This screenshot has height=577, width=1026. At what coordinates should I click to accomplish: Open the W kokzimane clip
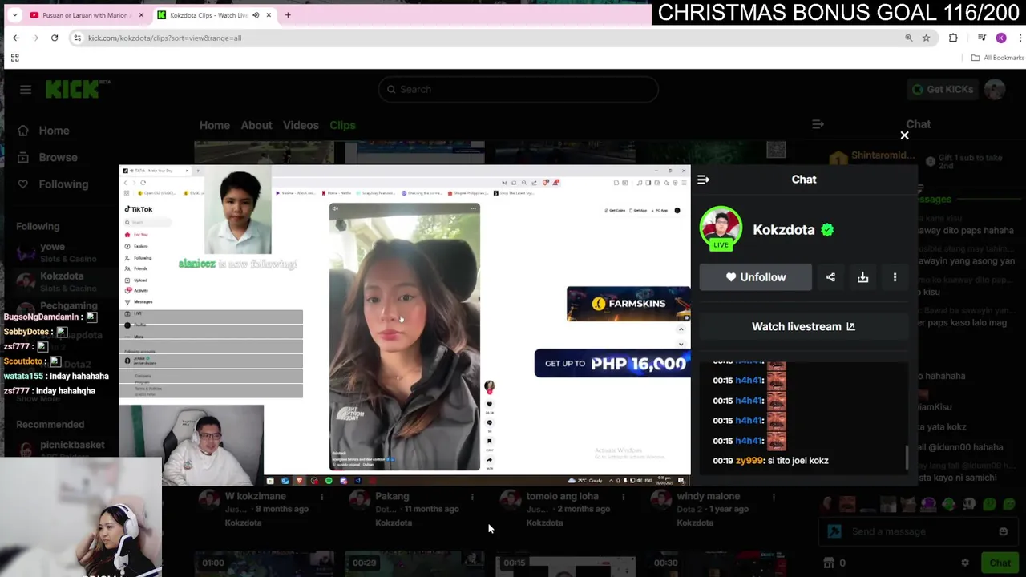click(x=255, y=496)
